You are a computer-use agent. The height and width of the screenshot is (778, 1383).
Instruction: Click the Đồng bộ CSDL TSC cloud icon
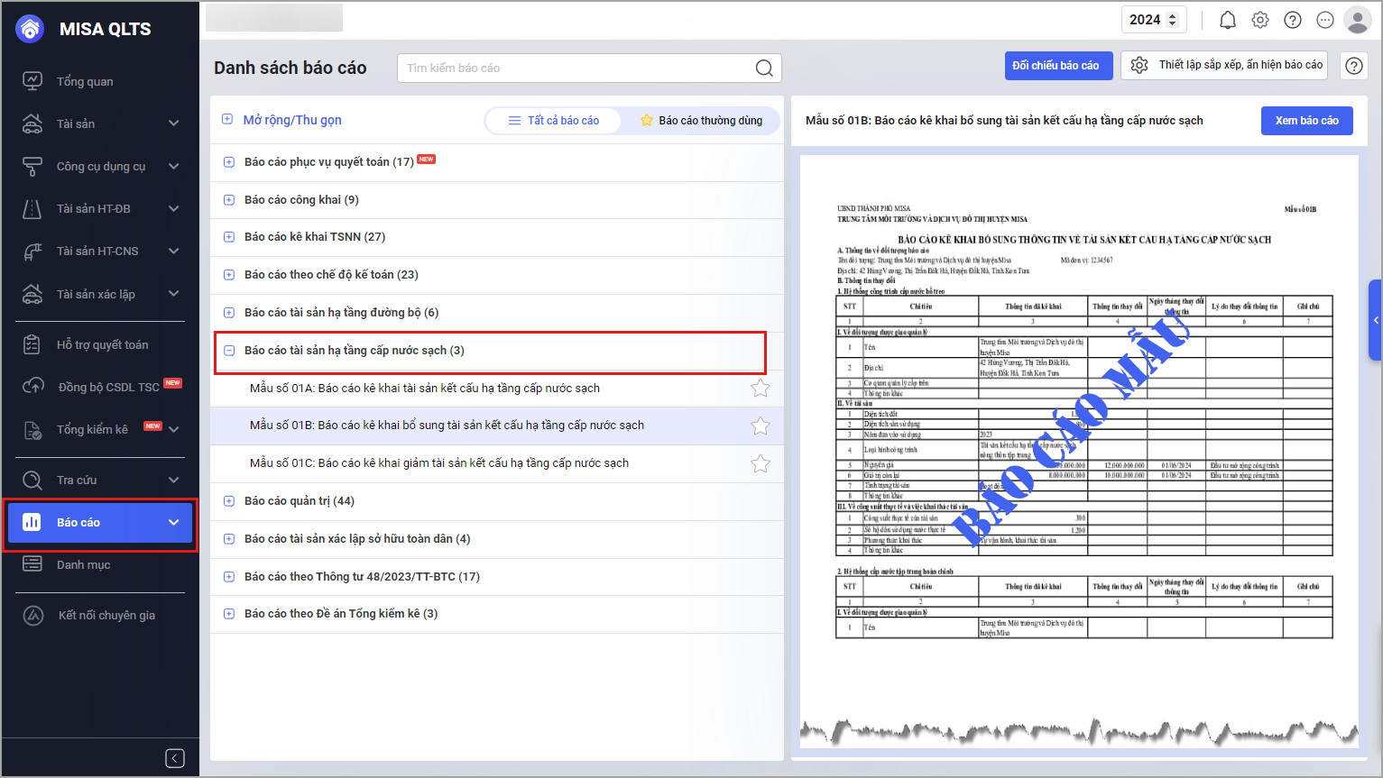32,387
